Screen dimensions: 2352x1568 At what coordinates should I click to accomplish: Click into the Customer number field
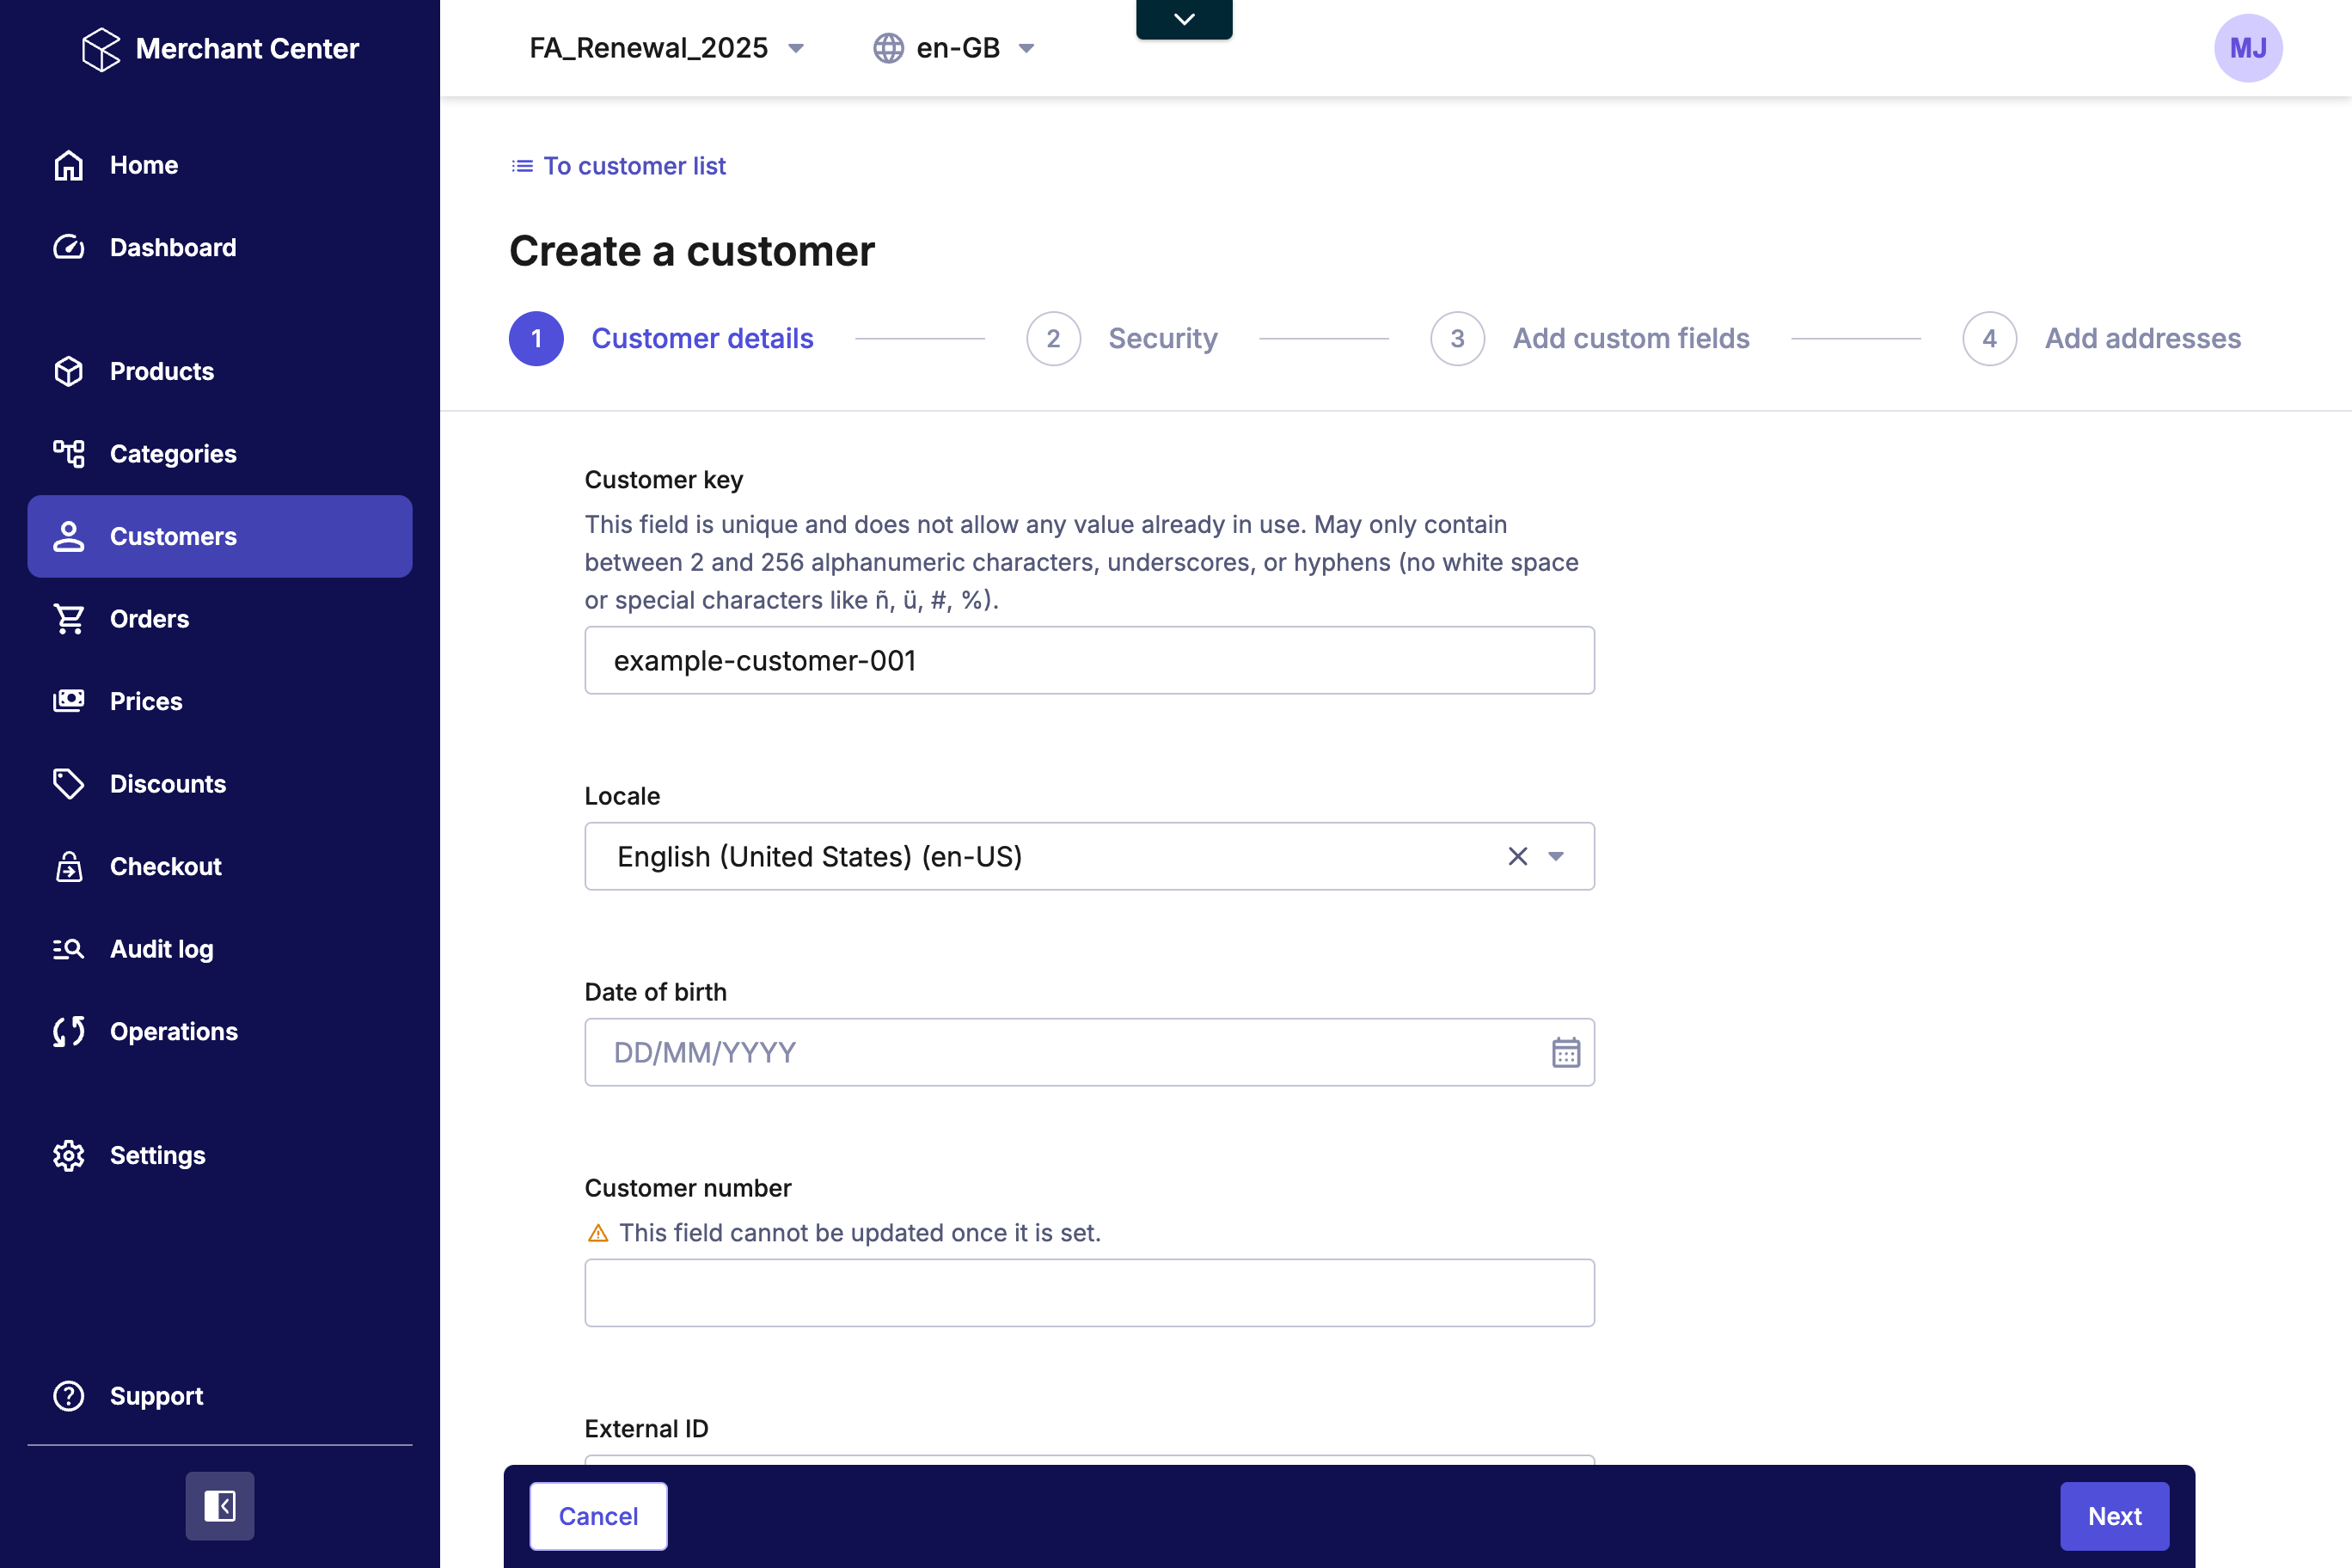pos(1089,1293)
